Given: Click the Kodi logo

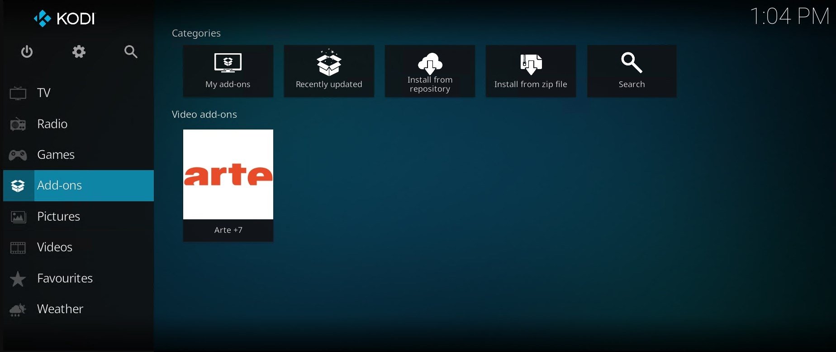Looking at the screenshot, I should coord(65,19).
